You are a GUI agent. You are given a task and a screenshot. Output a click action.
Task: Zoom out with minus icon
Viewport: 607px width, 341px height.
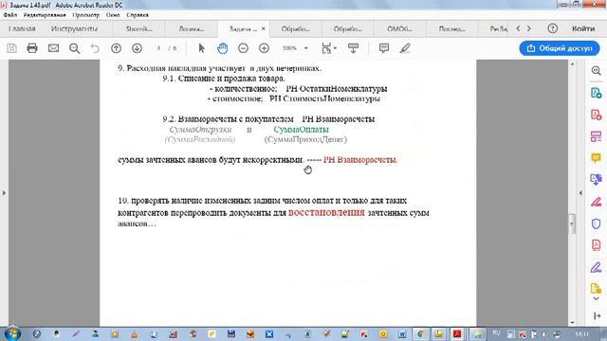243,48
